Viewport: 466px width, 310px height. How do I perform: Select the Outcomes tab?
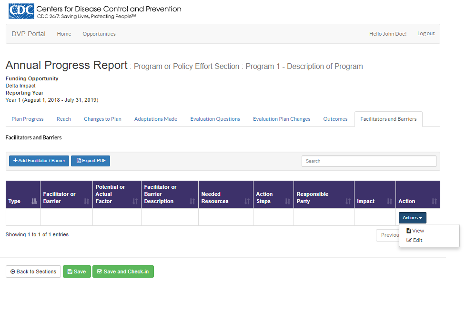(335, 119)
